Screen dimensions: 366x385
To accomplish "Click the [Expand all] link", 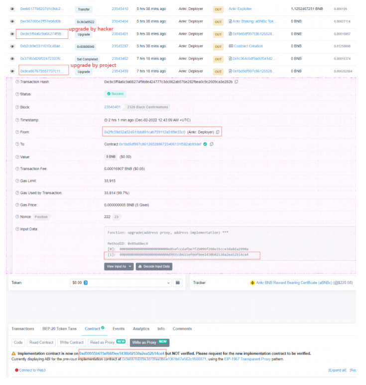I will pyautogui.click(x=337, y=370).
